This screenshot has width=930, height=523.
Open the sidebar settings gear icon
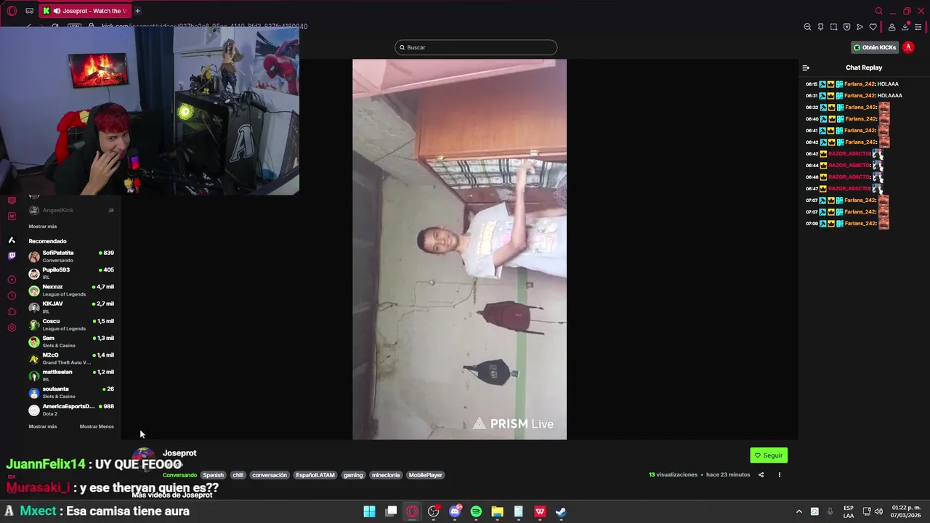coord(12,328)
